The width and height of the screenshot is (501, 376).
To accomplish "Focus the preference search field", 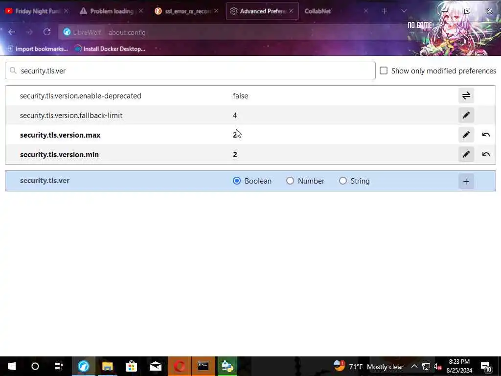I will 190,70.
